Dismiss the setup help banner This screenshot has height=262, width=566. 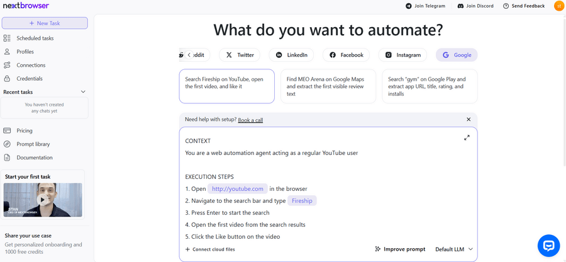click(x=468, y=120)
